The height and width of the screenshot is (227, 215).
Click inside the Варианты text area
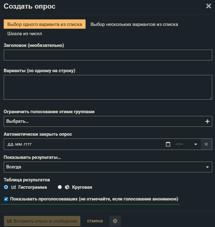tap(108, 87)
